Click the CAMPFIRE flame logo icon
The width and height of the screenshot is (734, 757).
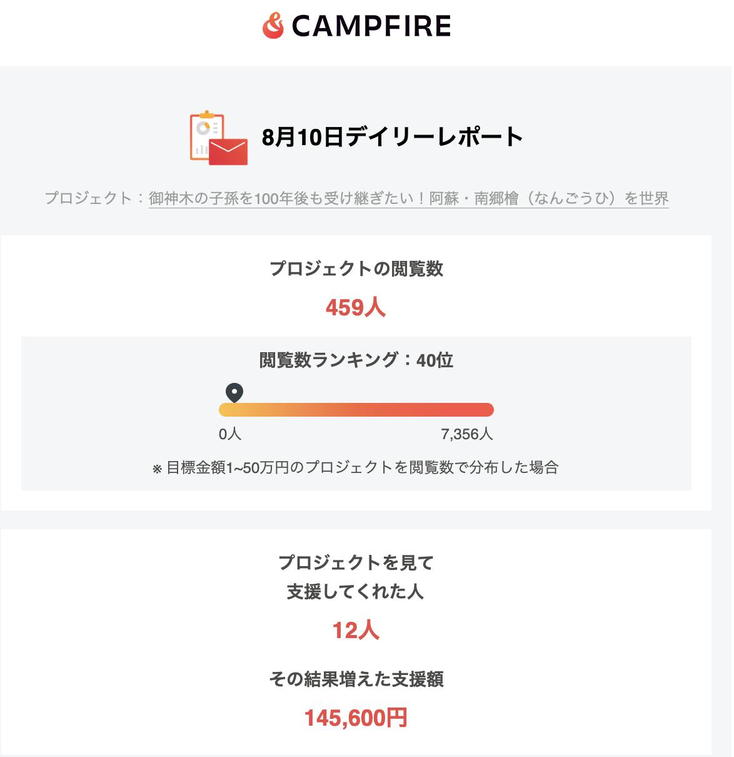tap(273, 26)
